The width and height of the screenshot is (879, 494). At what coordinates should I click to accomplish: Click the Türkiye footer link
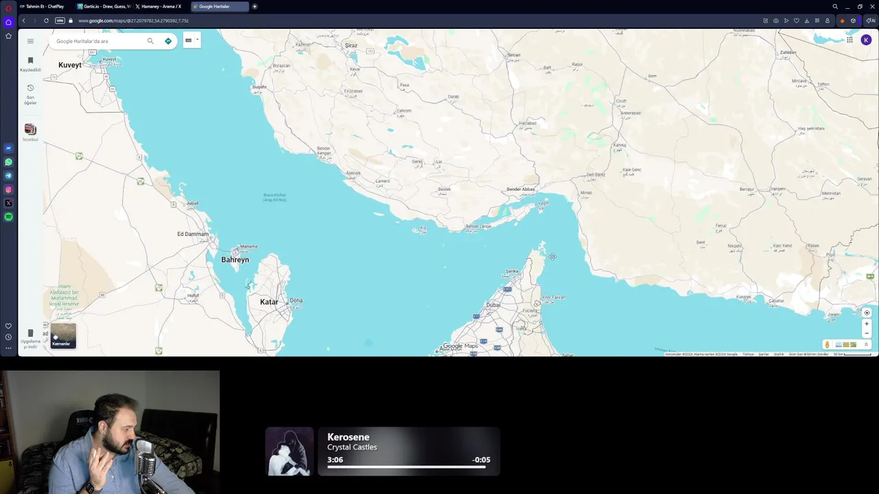point(748,354)
